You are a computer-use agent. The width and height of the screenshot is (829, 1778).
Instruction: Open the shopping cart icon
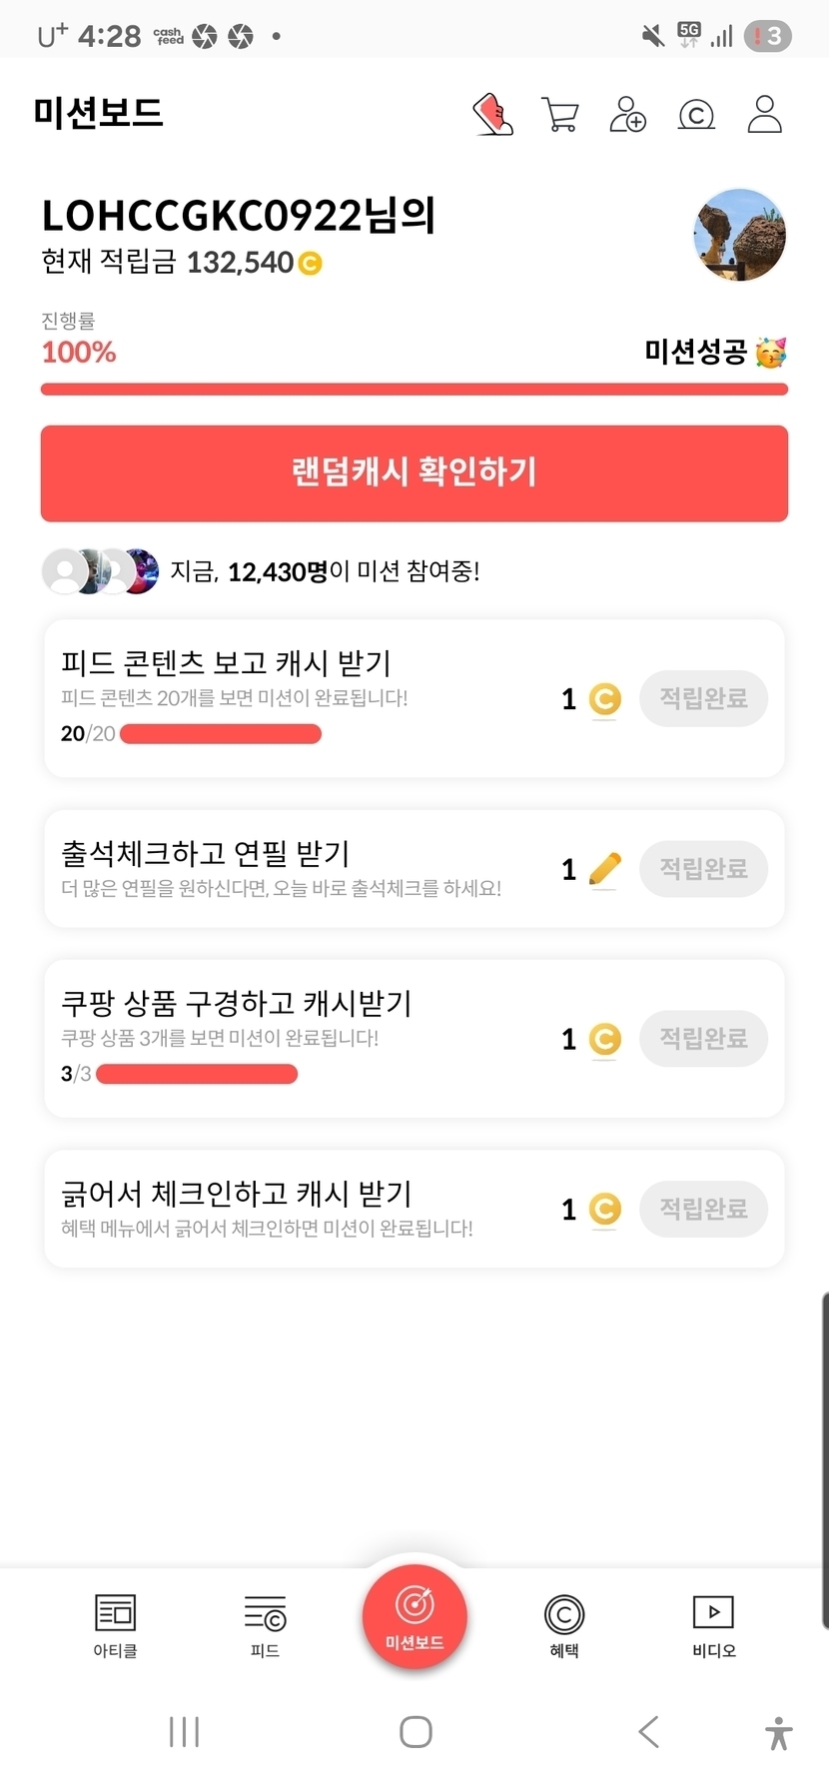pos(559,115)
